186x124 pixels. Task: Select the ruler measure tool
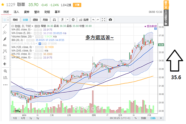[x=5, y=77]
